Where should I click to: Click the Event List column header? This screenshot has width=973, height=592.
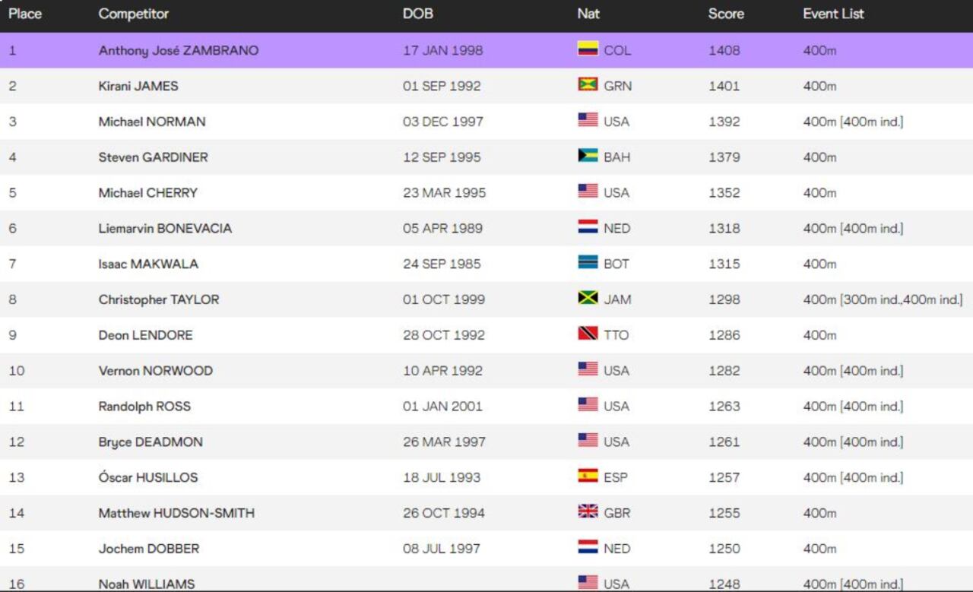coord(833,14)
